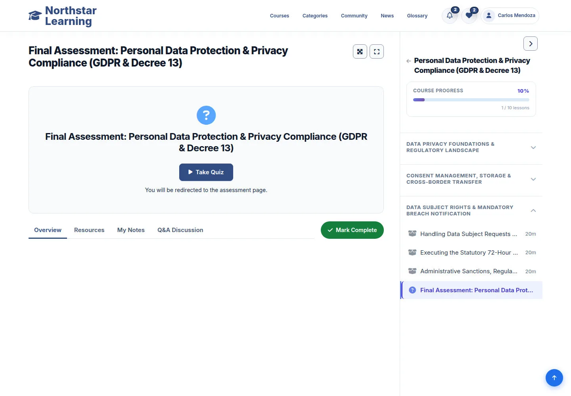Image resolution: width=571 pixels, height=396 pixels.
Task: Click the scroll-to-top arrow button
Action: pos(554,378)
